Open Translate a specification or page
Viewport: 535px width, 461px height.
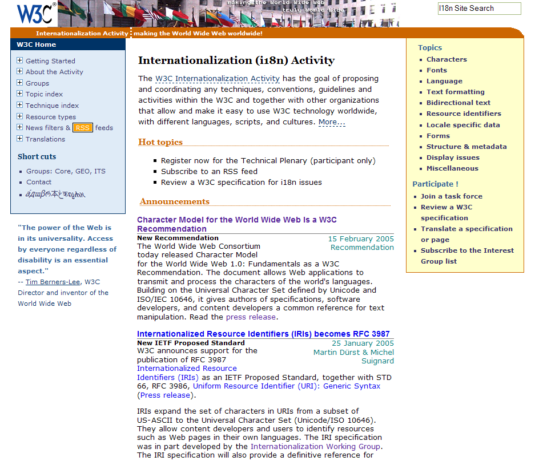(466, 234)
